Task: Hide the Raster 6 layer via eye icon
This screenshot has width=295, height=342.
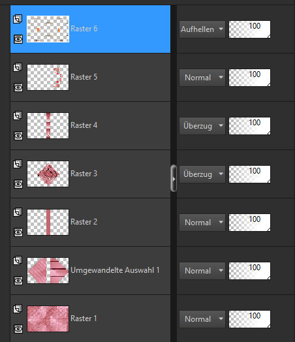Action: coord(18,39)
